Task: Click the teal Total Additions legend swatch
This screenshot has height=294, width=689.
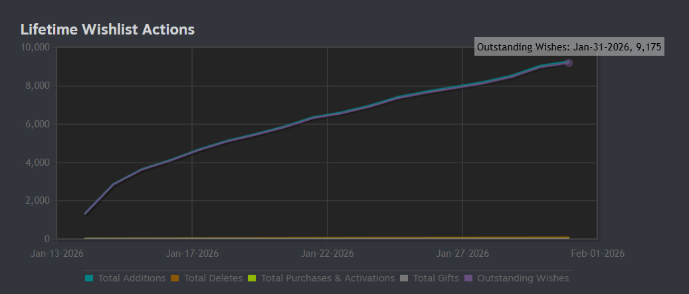Action: tap(89, 278)
